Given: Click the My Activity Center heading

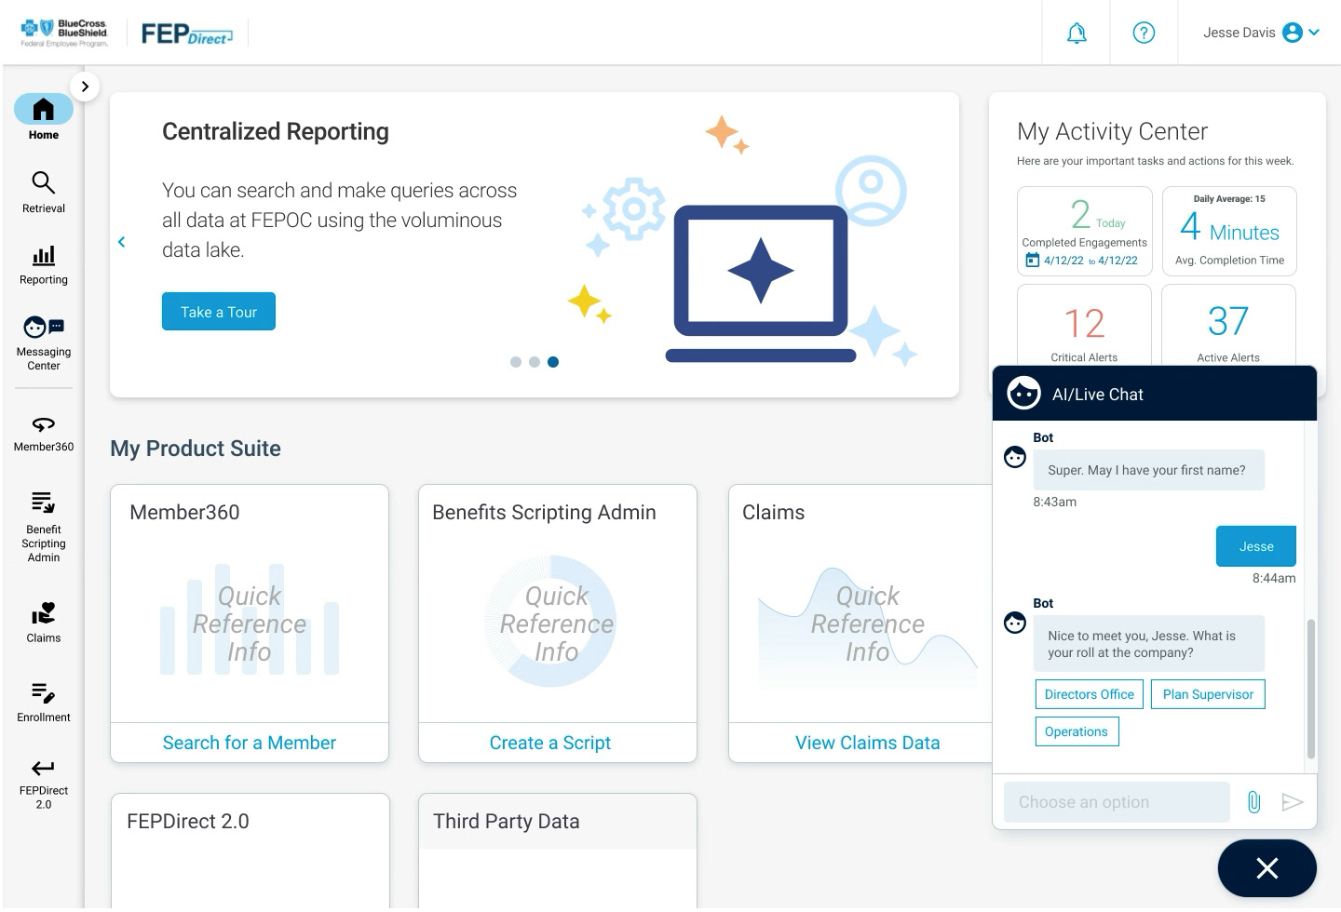Looking at the screenshot, I should pyautogui.click(x=1112, y=131).
